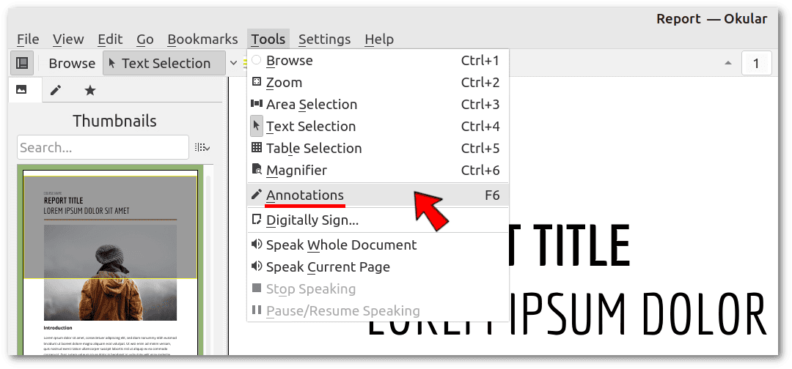
Task: Open the Thumbnails sidebar tab icon
Action: pos(21,90)
